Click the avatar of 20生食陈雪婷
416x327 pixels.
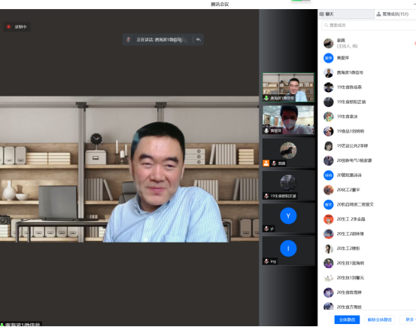329,292
